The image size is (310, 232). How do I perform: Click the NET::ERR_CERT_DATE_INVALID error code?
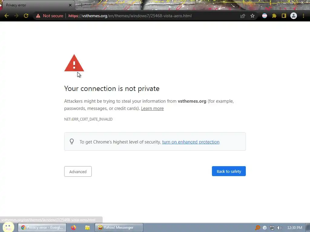88,119
